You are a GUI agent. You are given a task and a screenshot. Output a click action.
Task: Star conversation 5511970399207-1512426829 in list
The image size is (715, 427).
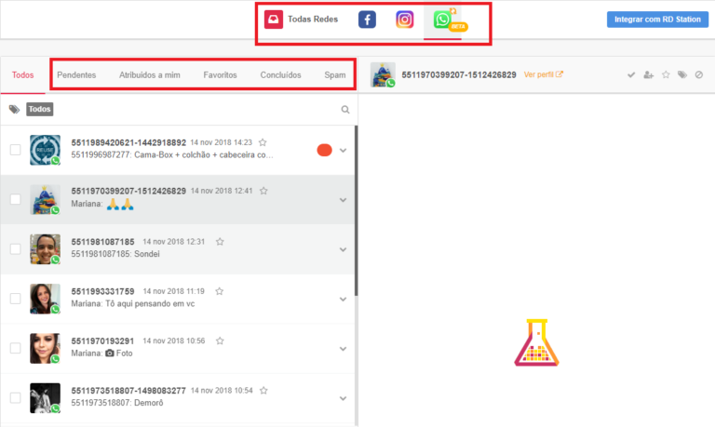[x=263, y=191]
